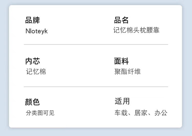Image resolution: width=192 pixels, height=136 pixels.
Task: Click the 面料 heading label
Action: click(121, 61)
